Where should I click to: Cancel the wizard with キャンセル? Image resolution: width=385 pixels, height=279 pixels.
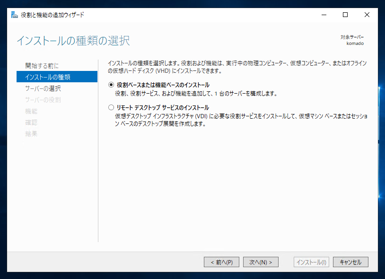click(x=350, y=262)
